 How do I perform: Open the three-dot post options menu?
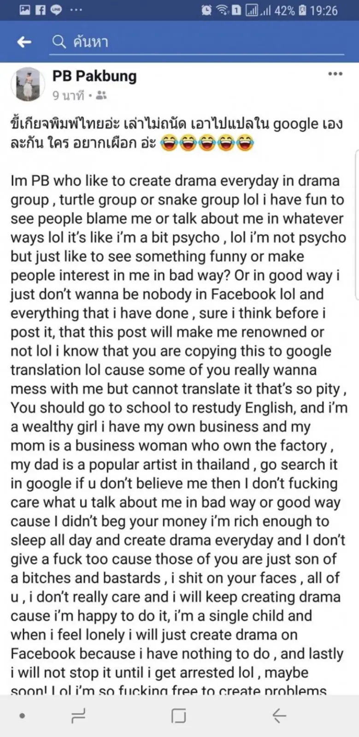point(335,74)
